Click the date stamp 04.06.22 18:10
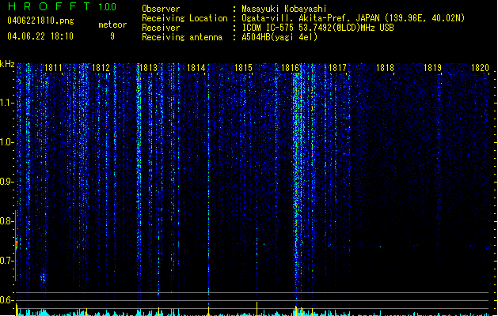Viewport: 498px width, 316px height. pos(40,36)
